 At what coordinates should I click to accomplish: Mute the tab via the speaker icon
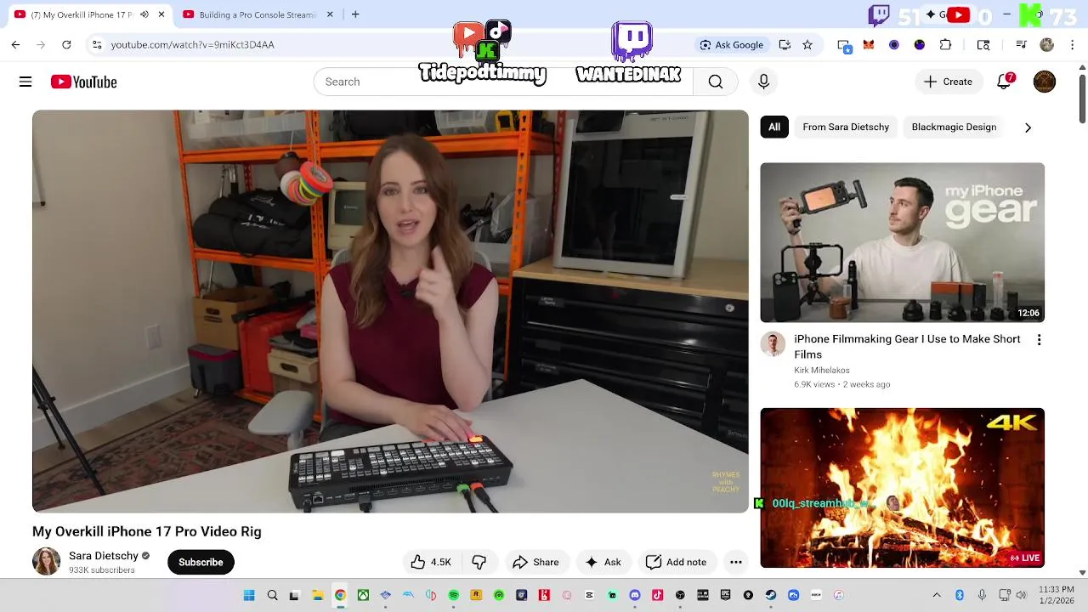[x=144, y=14]
